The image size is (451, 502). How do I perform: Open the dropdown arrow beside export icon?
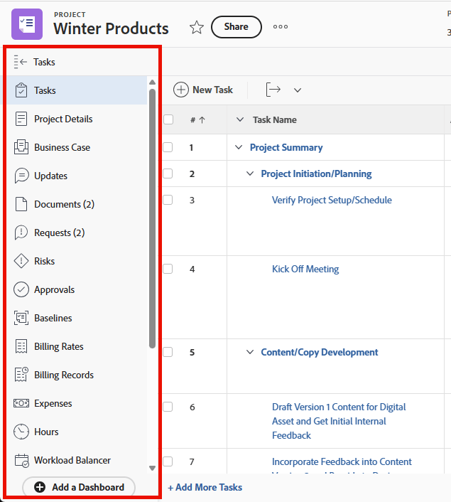coord(298,90)
